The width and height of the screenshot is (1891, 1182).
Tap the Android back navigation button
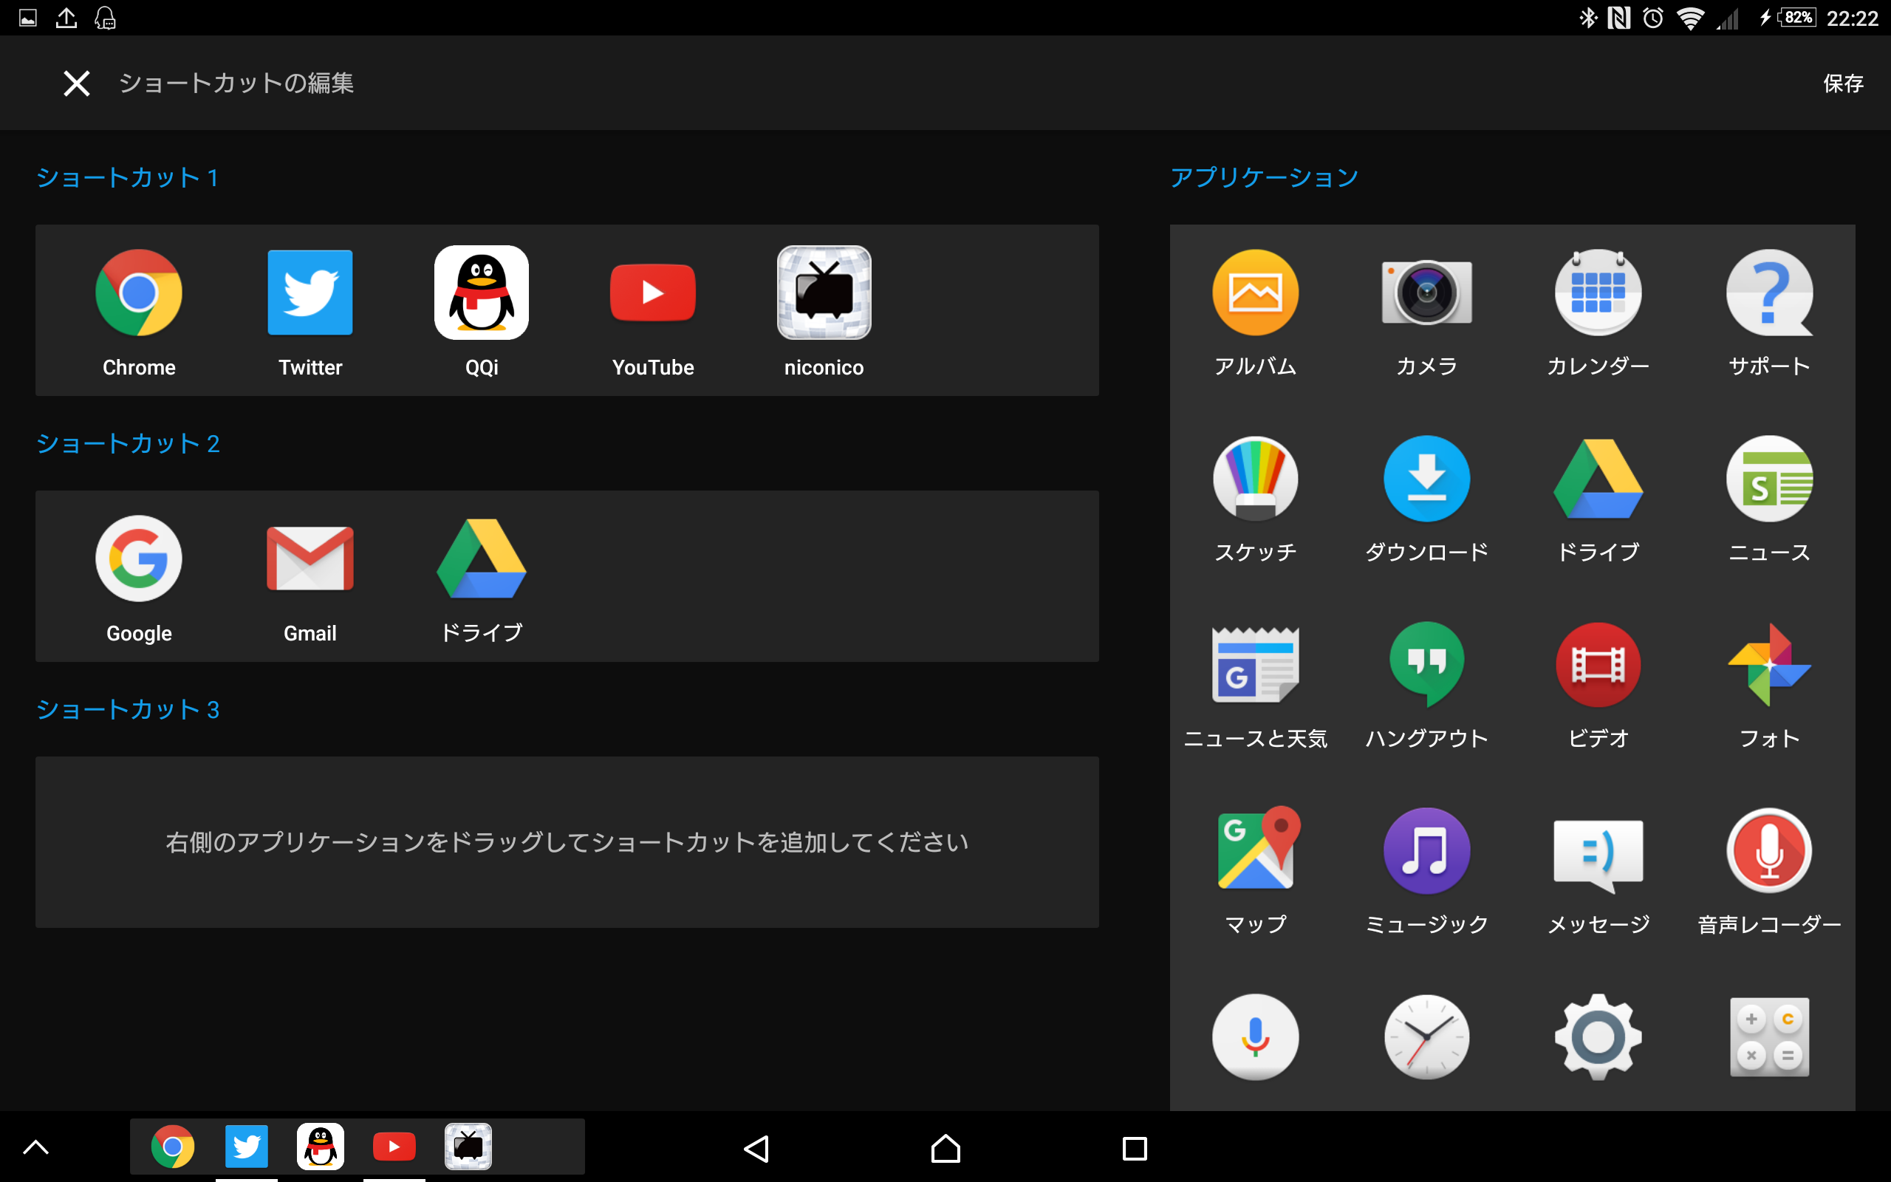[x=756, y=1148]
